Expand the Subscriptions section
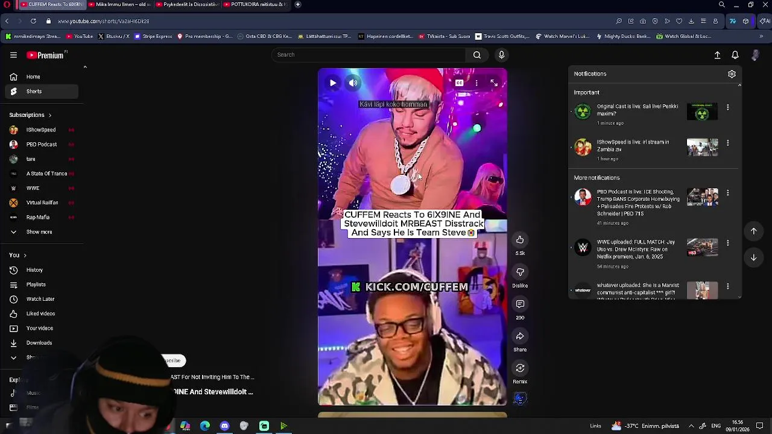 coord(30,115)
